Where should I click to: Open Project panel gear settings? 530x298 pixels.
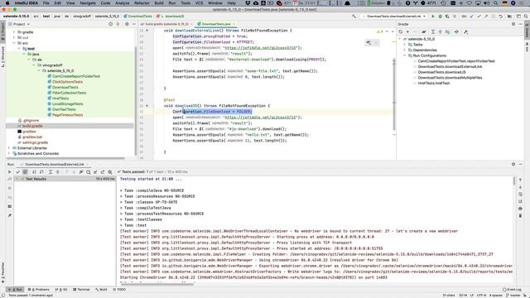pyautogui.click(x=127, y=24)
